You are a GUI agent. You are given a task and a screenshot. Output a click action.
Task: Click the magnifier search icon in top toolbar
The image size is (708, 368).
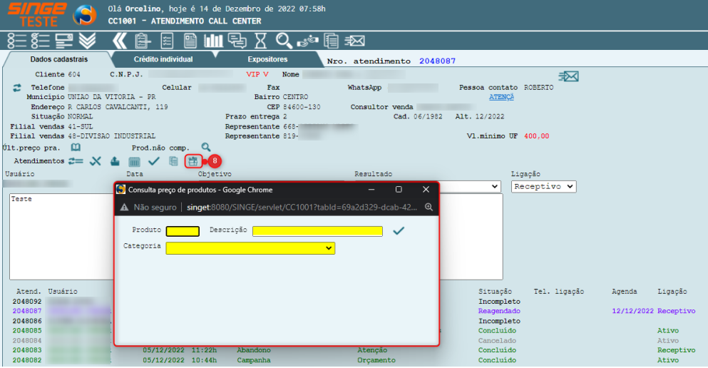[284, 41]
